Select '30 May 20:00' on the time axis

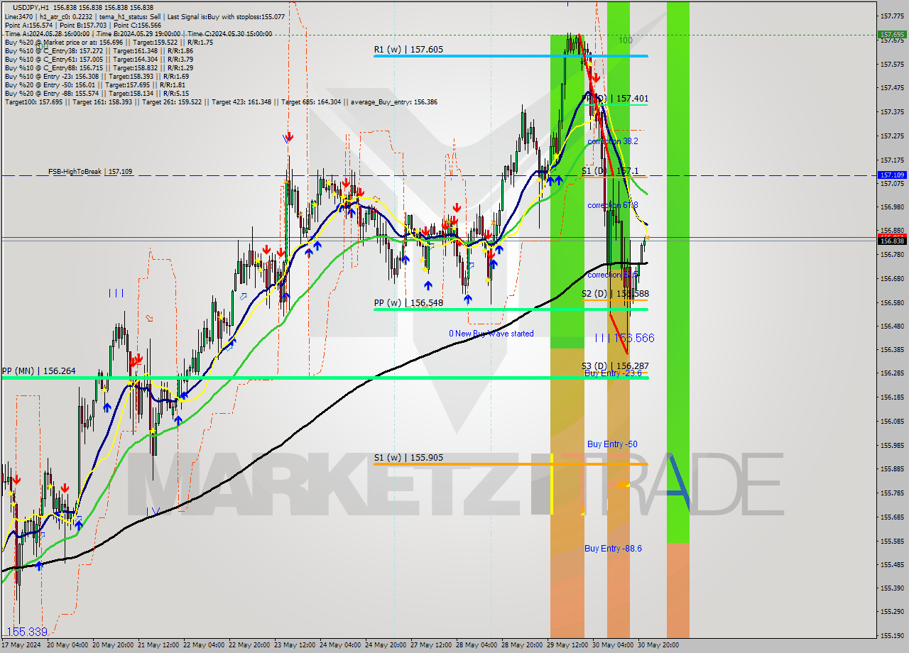(x=658, y=645)
